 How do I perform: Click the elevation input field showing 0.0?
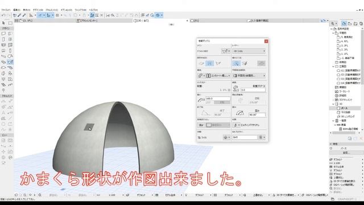pos(253,90)
